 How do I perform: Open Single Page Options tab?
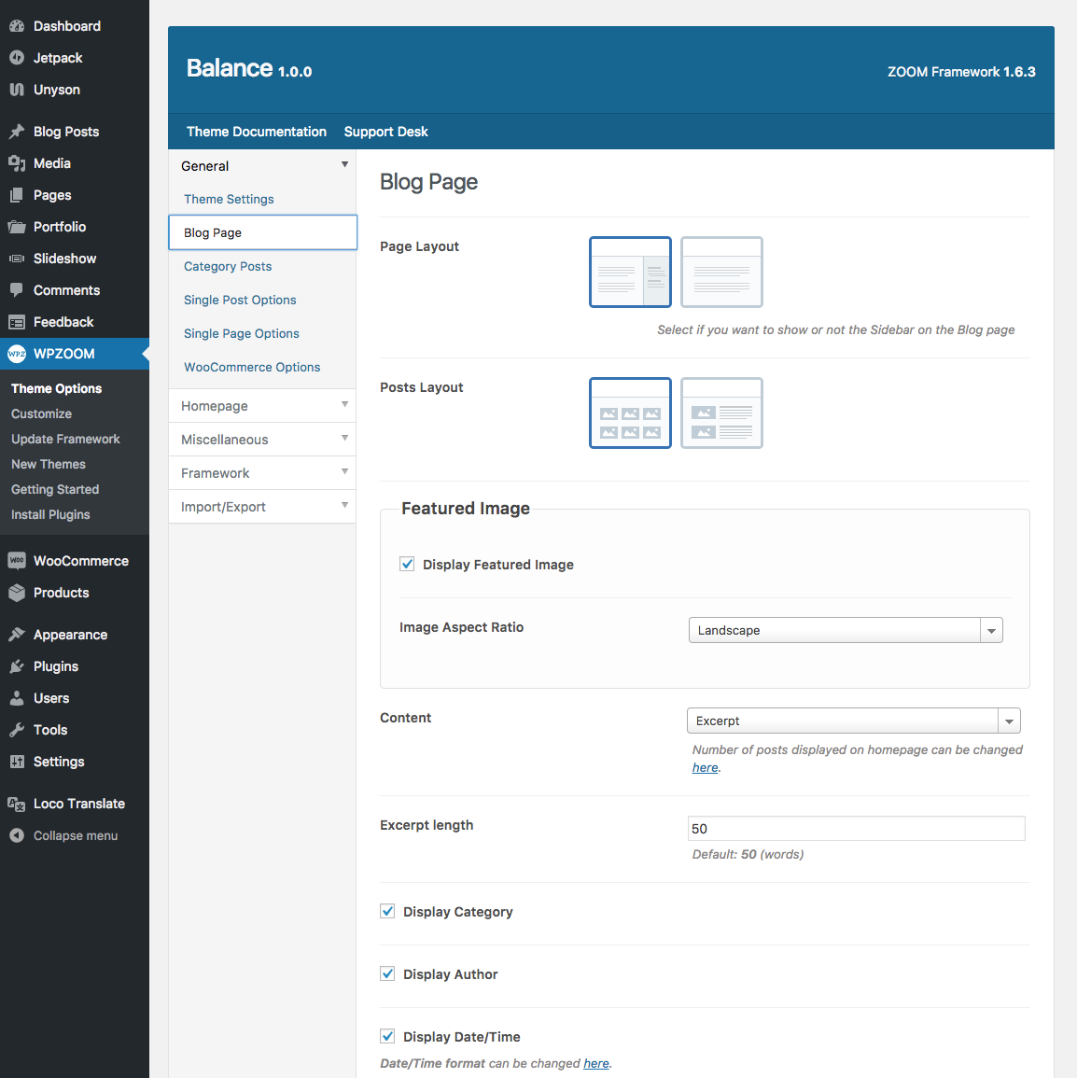241,334
